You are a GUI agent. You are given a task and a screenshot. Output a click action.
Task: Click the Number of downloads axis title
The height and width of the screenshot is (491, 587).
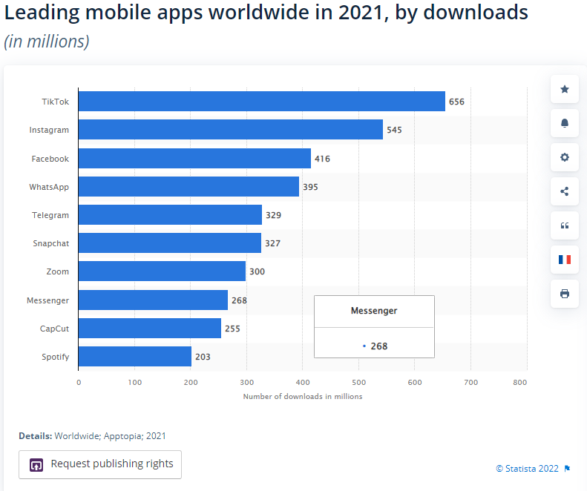tap(303, 396)
